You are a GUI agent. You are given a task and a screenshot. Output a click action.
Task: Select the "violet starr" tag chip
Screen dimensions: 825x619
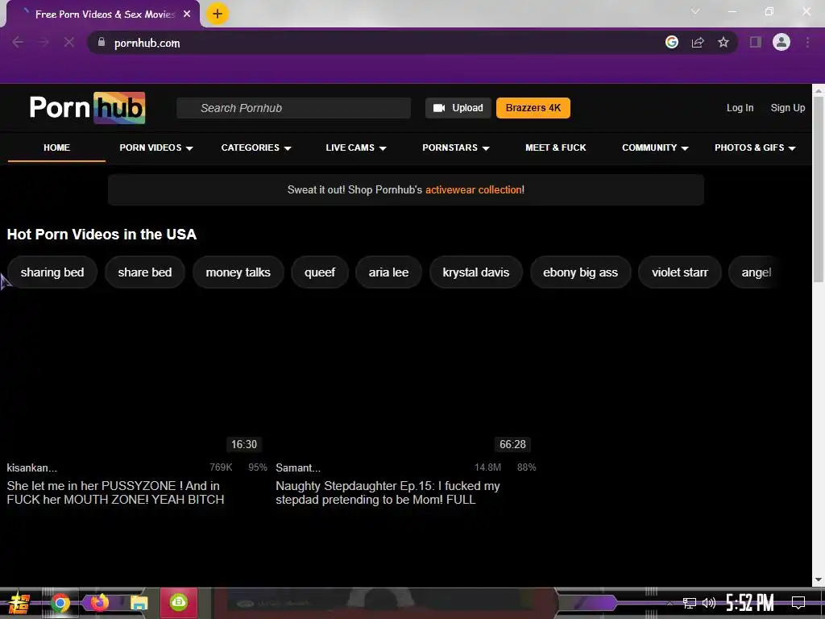(x=679, y=272)
